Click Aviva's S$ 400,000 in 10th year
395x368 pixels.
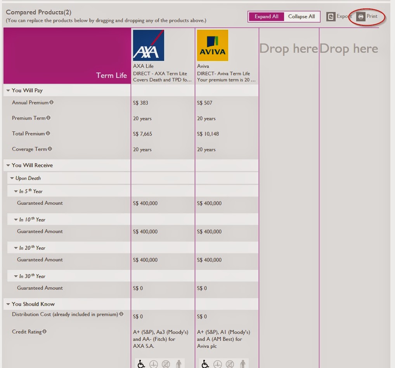click(210, 232)
